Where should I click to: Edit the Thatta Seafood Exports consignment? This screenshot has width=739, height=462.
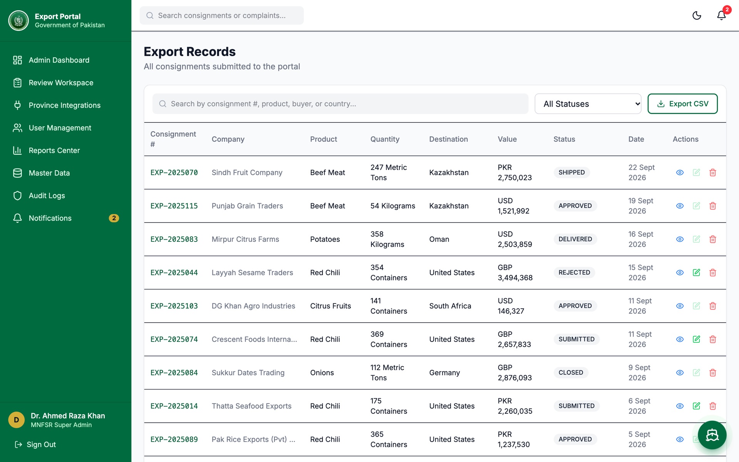[696, 406]
